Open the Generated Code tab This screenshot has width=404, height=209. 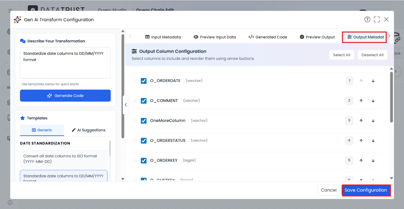coord(268,37)
